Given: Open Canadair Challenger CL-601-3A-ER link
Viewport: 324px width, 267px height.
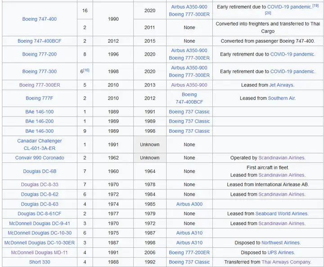Looking at the screenshot, I should point(40,144).
